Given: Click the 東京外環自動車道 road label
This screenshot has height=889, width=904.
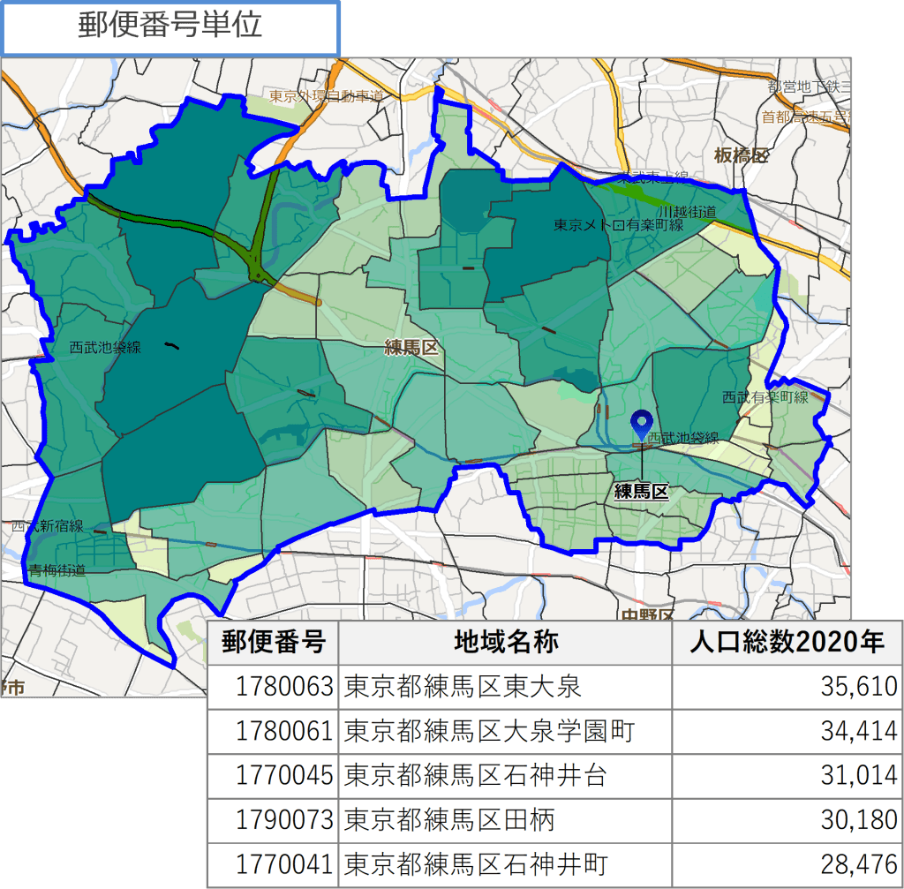Looking at the screenshot, I should click(327, 95).
